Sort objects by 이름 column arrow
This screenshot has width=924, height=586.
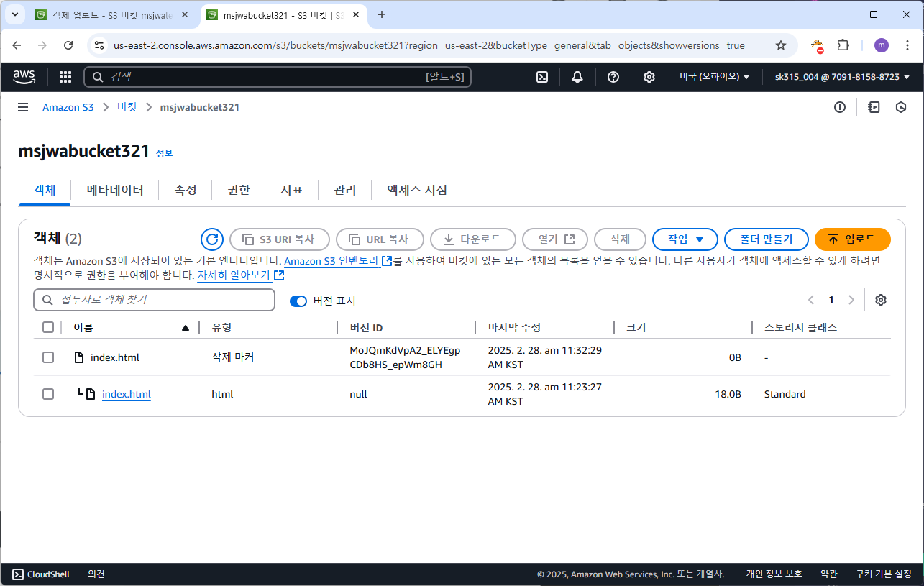pyautogui.click(x=186, y=328)
